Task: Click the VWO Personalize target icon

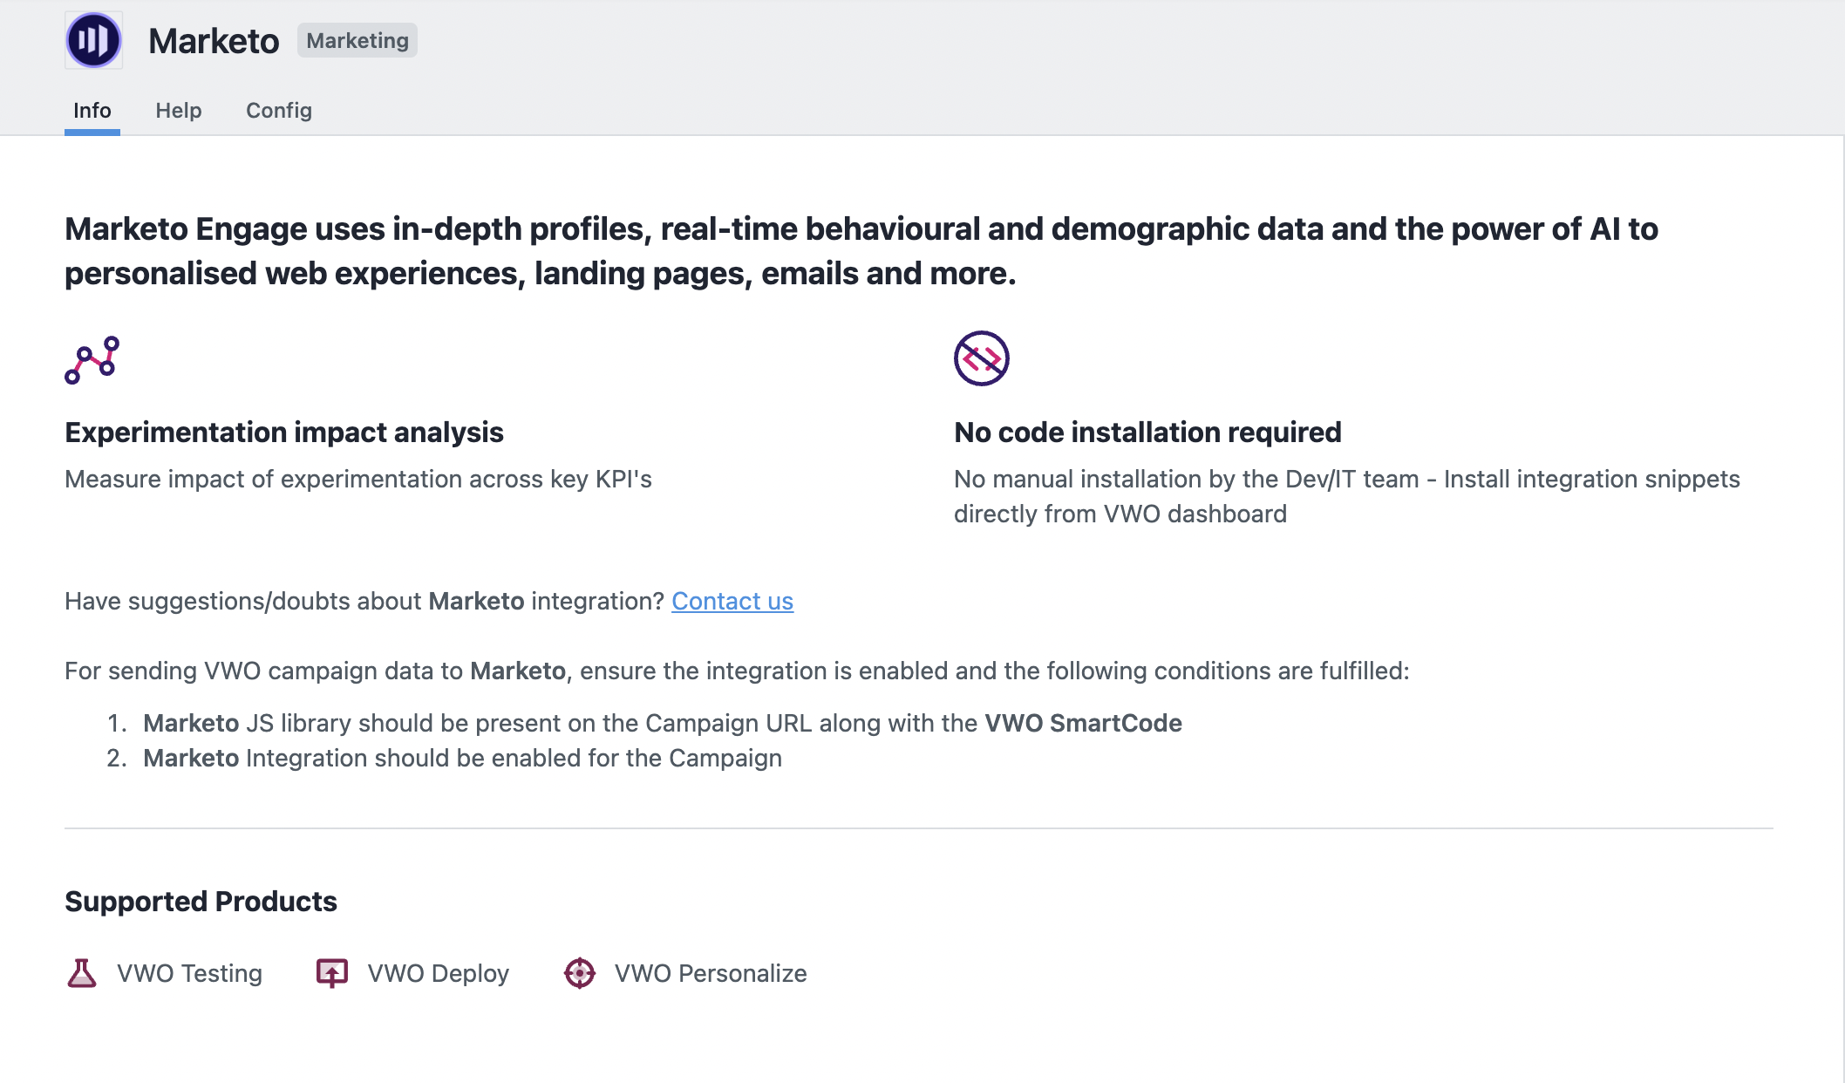Action: click(x=580, y=973)
